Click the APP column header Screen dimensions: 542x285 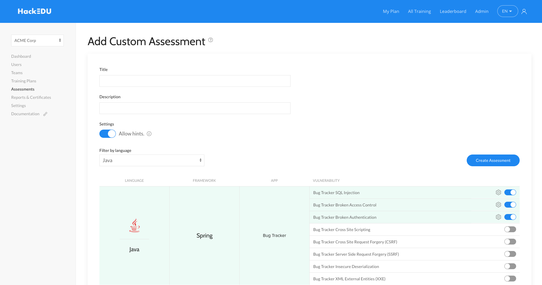point(274,181)
